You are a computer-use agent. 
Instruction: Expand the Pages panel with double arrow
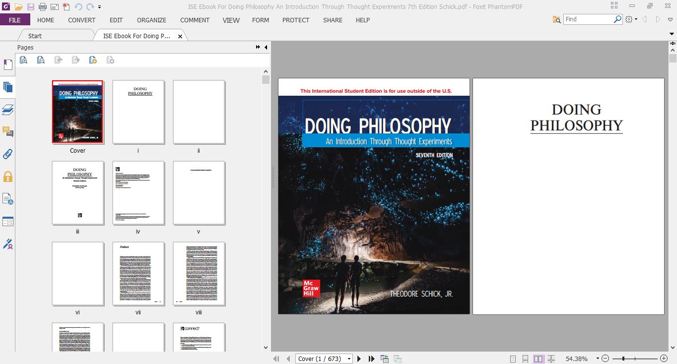258,47
